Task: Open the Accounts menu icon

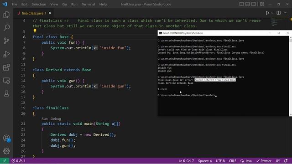Action: click(6, 138)
